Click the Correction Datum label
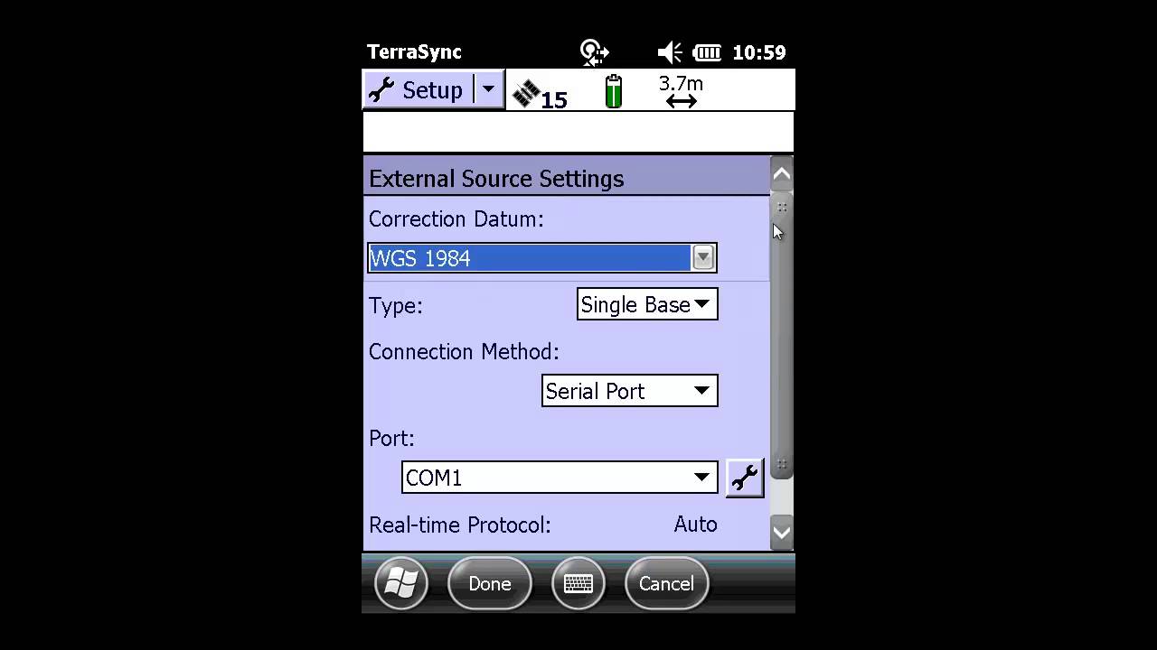The height and width of the screenshot is (650, 1157). [x=456, y=219]
